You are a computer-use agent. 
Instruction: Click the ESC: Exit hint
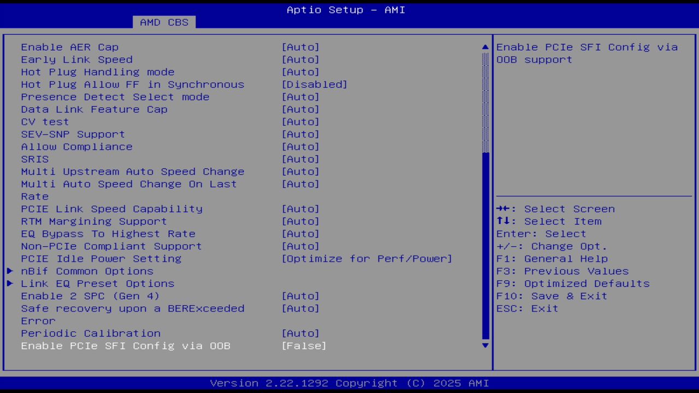pos(528,308)
